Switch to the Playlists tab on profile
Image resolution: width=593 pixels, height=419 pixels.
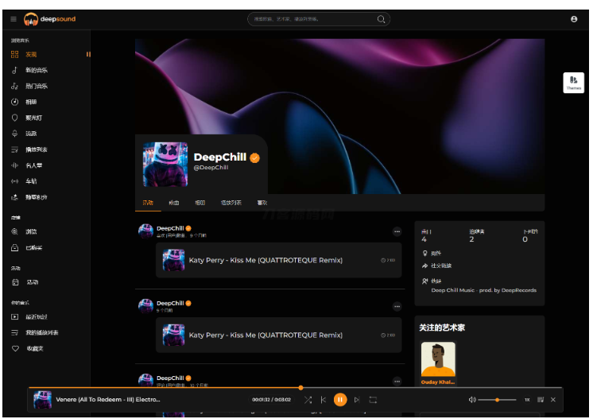(x=230, y=203)
